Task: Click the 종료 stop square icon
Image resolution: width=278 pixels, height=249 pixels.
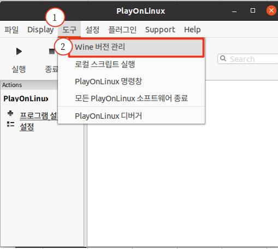Action: 52,51
